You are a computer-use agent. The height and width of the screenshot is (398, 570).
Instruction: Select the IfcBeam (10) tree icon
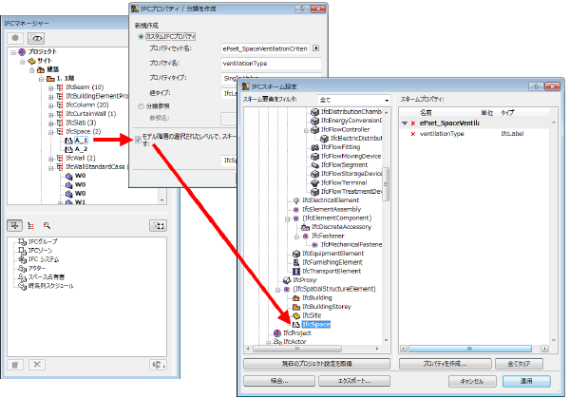click(60, 87)
